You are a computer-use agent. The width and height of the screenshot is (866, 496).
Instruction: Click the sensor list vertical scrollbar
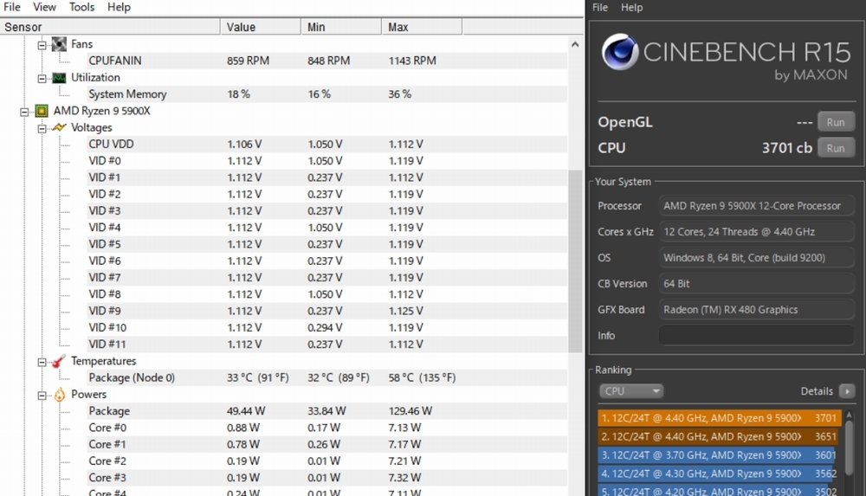tap(575, 260)
